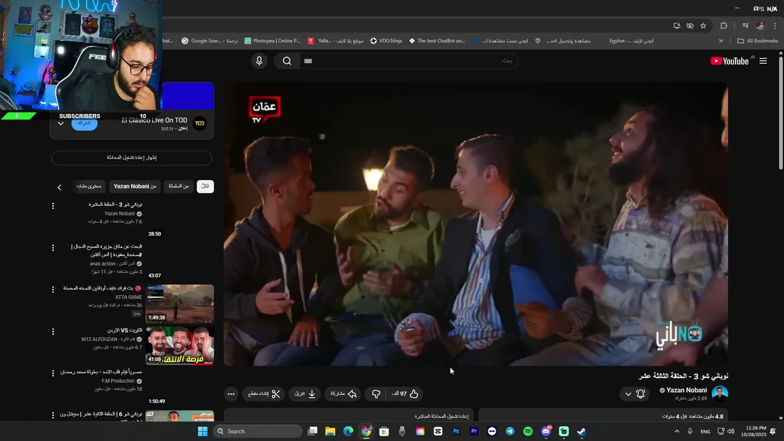Open El Clasico Live On TOD ad link

pyautogui.click(x=154, y=120)
